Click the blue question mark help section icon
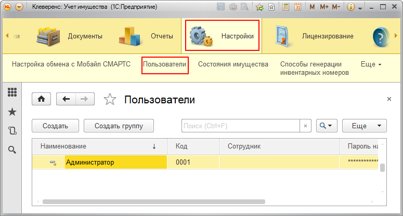Screen dimensions: 403x216 coord(381,37)
